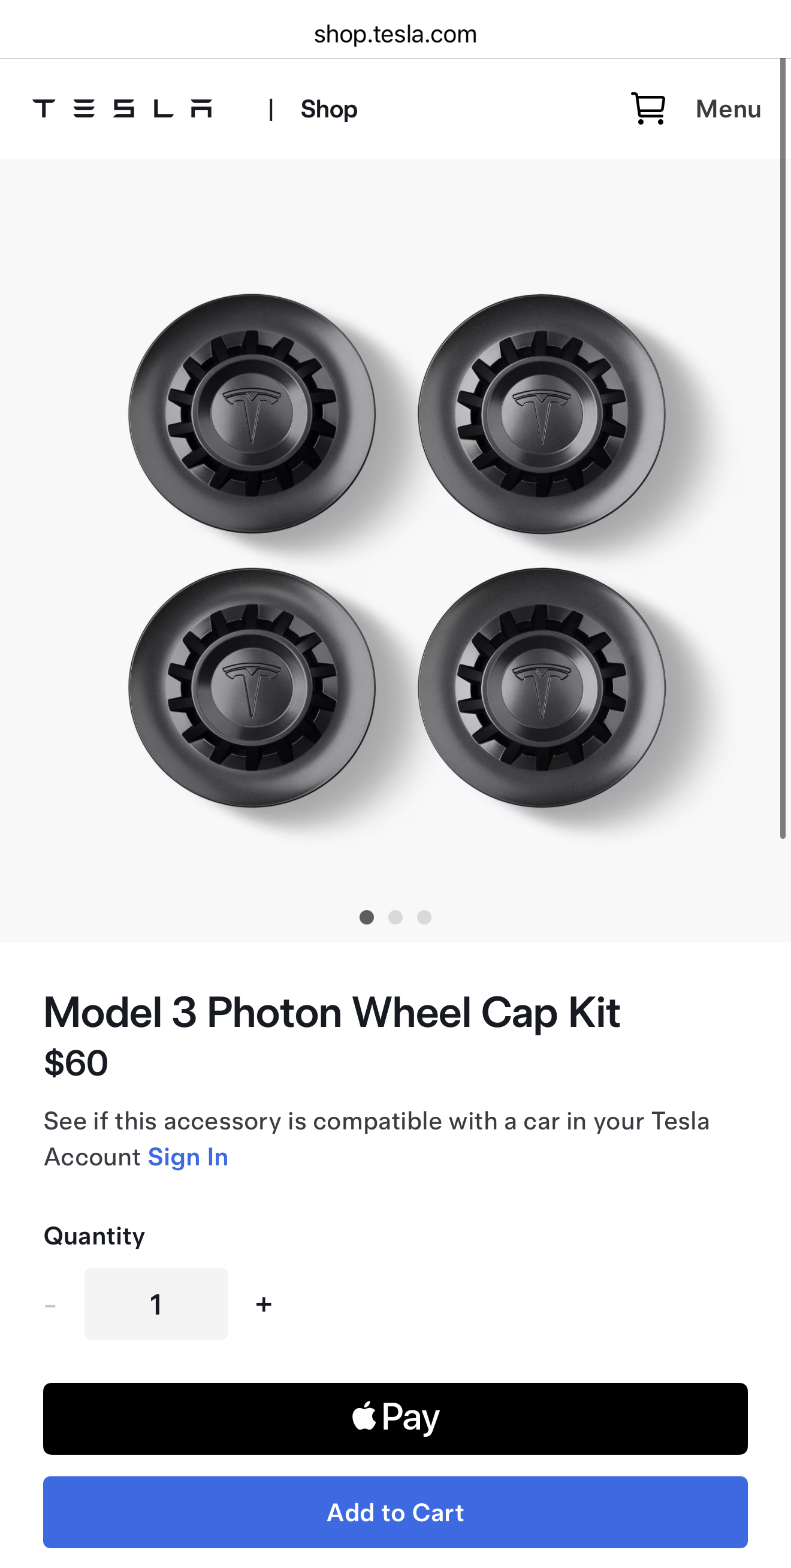Click the top-right wheel cap image
The height and width of the screenshot is (1568, 791).
point(541,414)
